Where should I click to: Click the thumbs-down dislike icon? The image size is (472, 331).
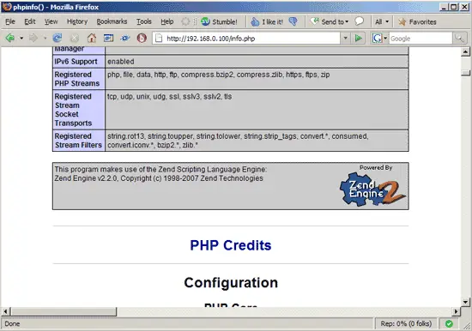pyautogui.click(x=293, y=21)
